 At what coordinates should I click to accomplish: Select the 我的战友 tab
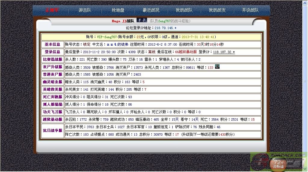click(x=217, y=10)
